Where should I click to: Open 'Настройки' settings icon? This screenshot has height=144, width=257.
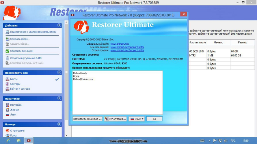tap(8, 105)
